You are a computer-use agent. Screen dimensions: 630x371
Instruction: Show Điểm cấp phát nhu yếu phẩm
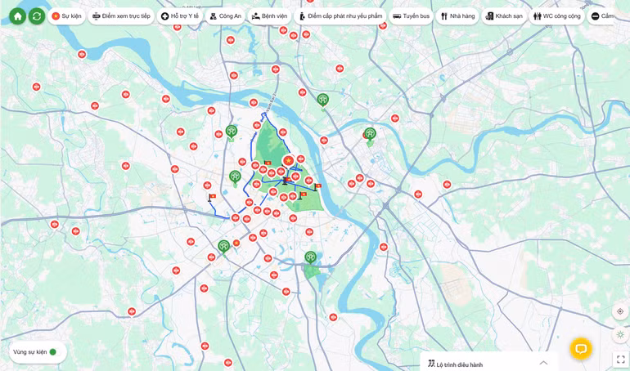coord(340,16)
